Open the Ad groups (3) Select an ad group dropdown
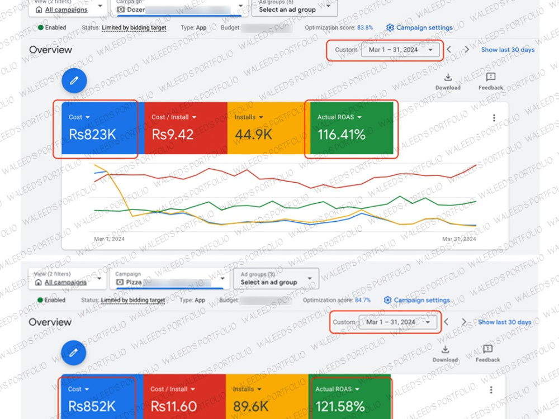The height and width of the screenshot is (419, 559). click(276, 279)
